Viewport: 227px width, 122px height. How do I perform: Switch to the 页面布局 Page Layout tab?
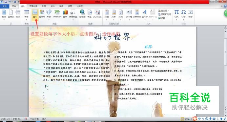33,6
